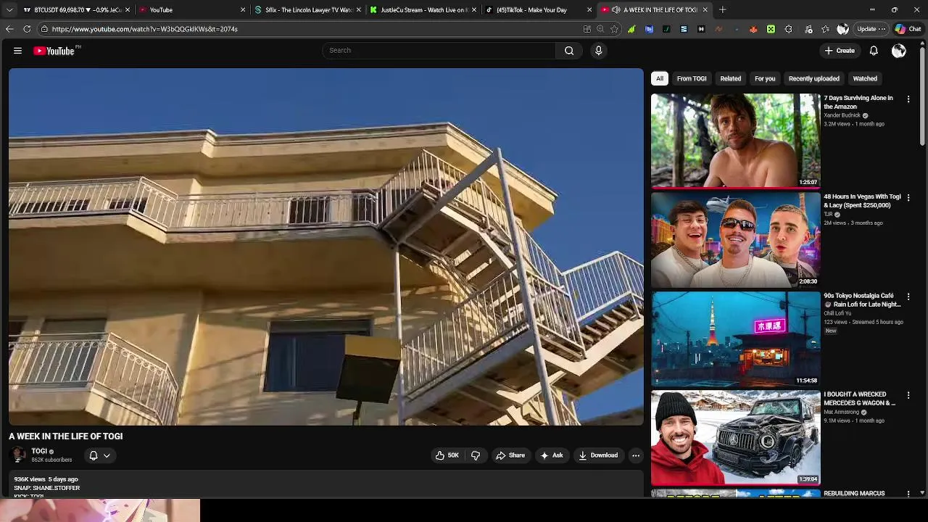Open browser profile avatar in toolbar
Screen dimensions: 928x522
coord(842,29)
